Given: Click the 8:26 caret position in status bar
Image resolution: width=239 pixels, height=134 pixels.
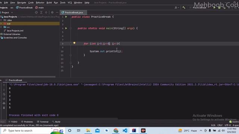Looking at the screenshot, I should point(213,125).
